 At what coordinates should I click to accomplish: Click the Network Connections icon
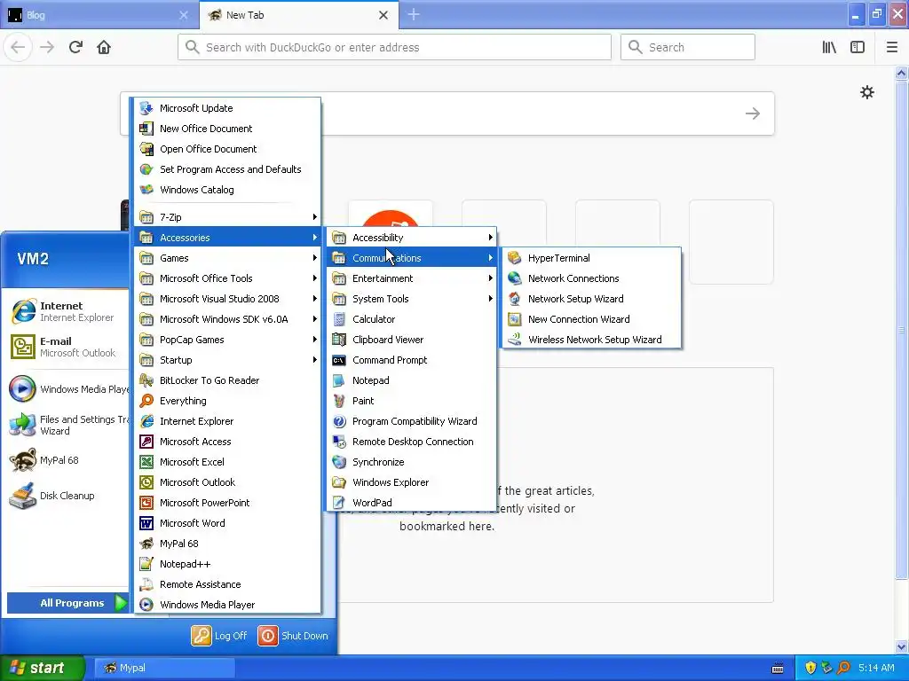coord(514,278)
